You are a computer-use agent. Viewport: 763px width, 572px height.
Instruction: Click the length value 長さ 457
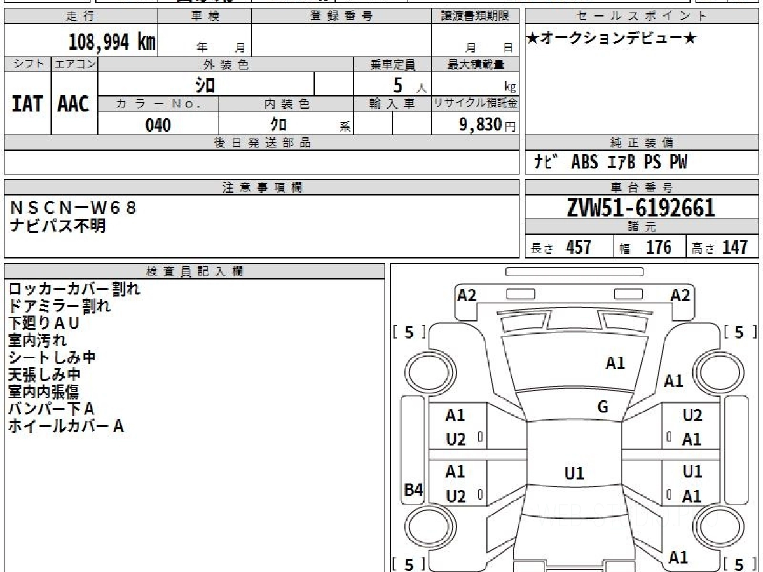tap(561, 247)
